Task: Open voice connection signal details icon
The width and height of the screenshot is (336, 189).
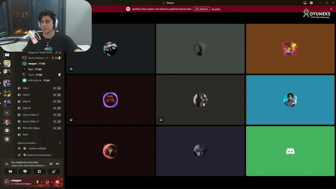Action: point(7,164)
